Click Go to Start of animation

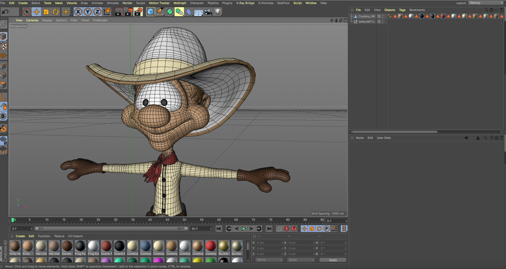pos(219,229)
